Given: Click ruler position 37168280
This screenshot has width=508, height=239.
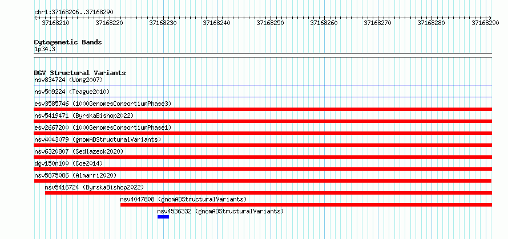Looking at the screenshot, I should [431, 23].
